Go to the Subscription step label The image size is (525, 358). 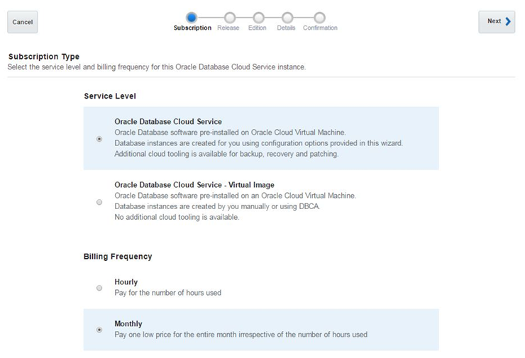pos(192,28)
